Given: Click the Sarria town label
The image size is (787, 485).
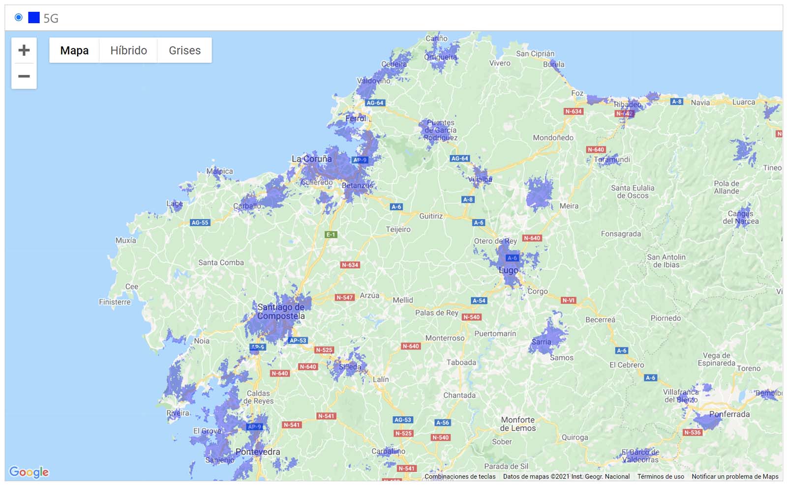Looking at the screenshot, I should point(541,342).
